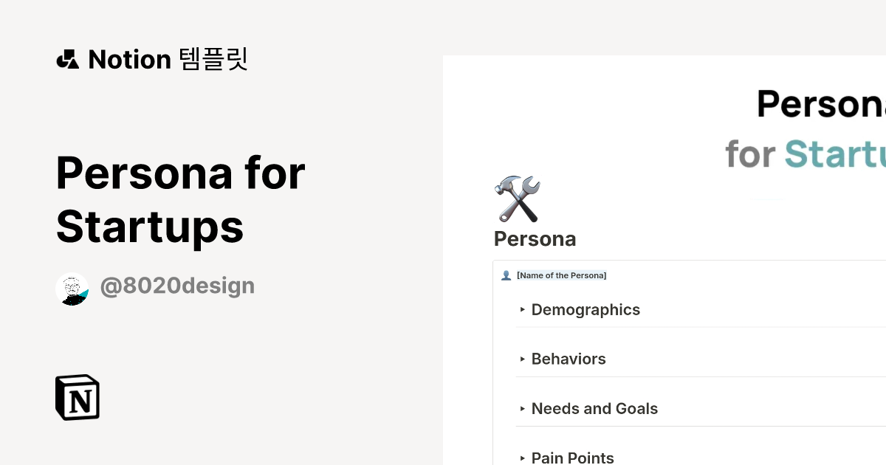Click the bold Persona title in the preview image
This screenshot has height=465, width=886.
[818, 105]
